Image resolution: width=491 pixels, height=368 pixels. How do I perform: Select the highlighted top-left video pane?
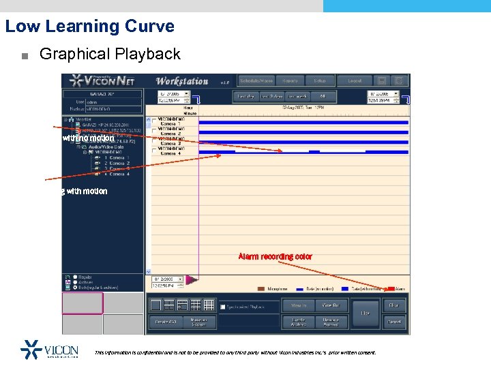click(83, 303)
